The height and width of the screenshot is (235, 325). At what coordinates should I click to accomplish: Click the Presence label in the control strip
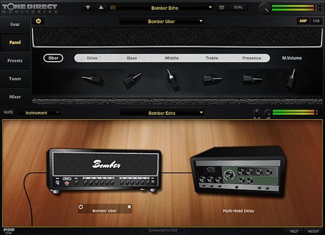252,58
